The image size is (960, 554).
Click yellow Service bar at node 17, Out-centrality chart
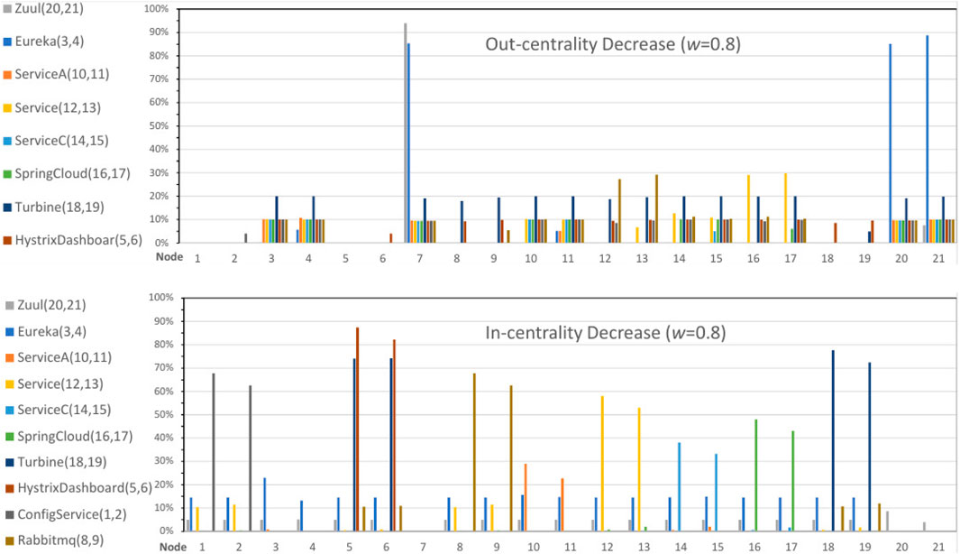(785, 208)
